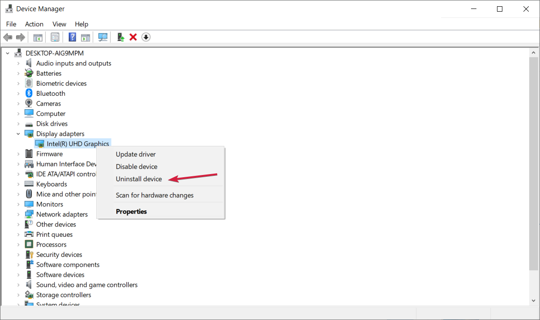This screenshot has height=320, width=540.
Task: Click the vertical scrollbar thumb
Action: 533,163
